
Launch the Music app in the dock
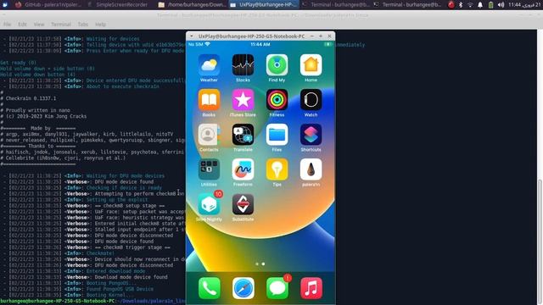(311, 288)
